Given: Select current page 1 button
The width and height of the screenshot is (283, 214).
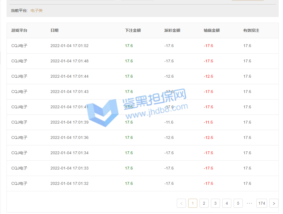Looking at the screenshot, I should [x=192, y=203].
